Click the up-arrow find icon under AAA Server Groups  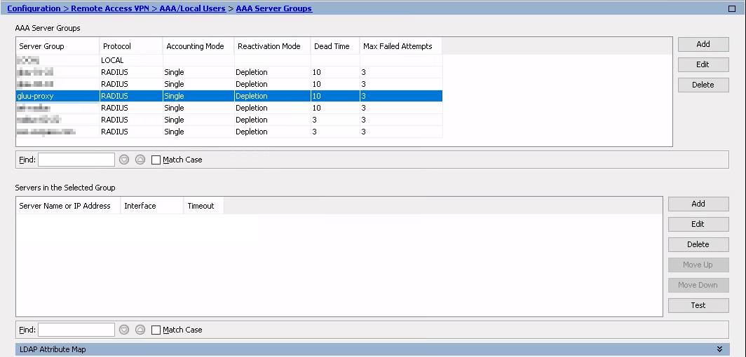(x=140, y=160)
